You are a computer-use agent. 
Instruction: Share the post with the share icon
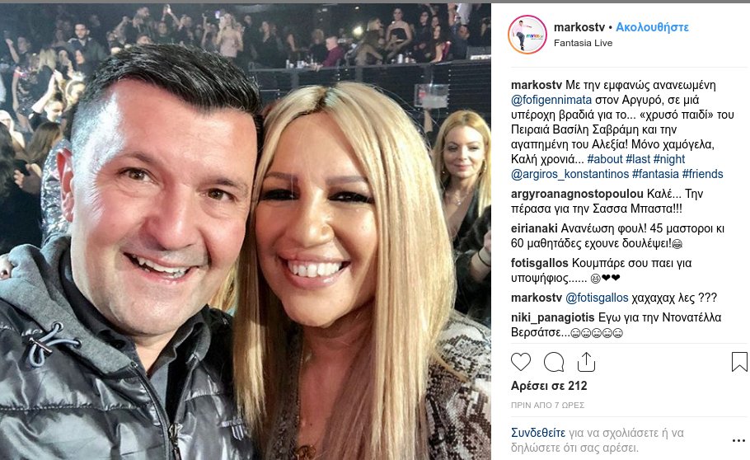pos(586,362)
